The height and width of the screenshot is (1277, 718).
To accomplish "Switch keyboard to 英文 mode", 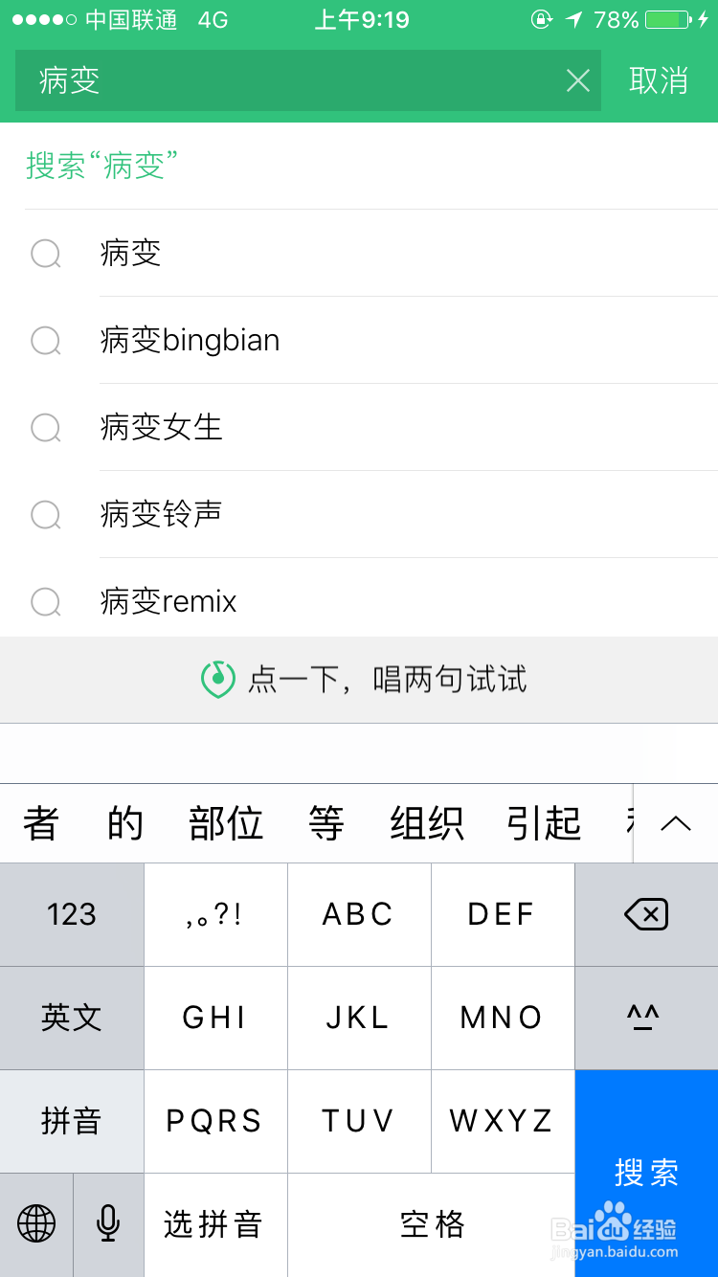I will click(72, 1017).
